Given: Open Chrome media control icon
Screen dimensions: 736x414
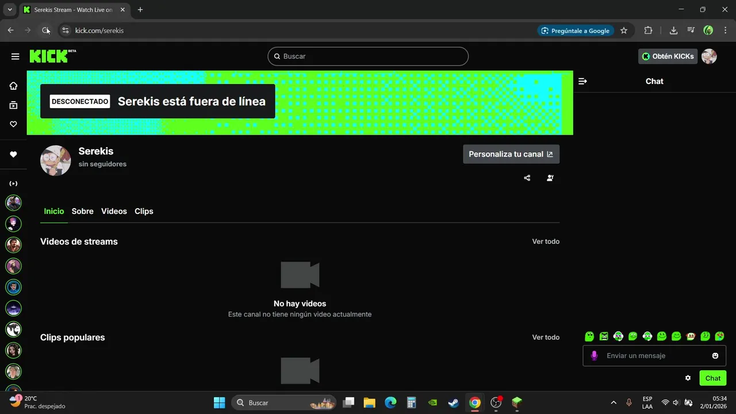Looking at the screenshot, I should click(691, 30).
